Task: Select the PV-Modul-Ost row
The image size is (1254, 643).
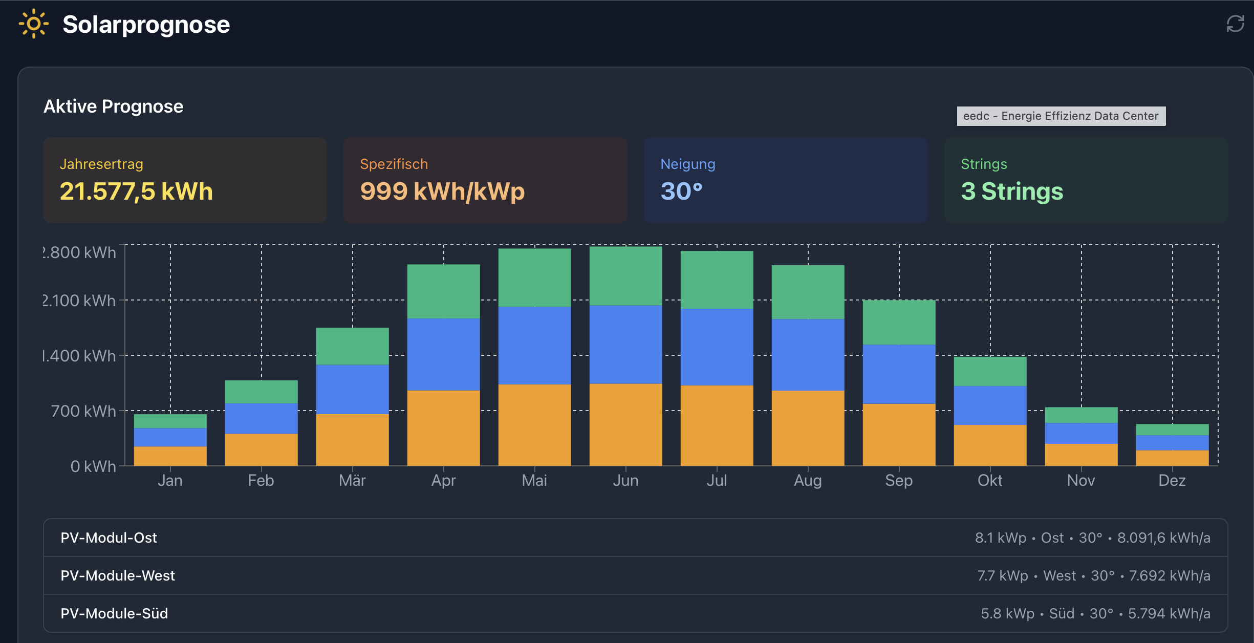Action: click(x=635, y=538)
